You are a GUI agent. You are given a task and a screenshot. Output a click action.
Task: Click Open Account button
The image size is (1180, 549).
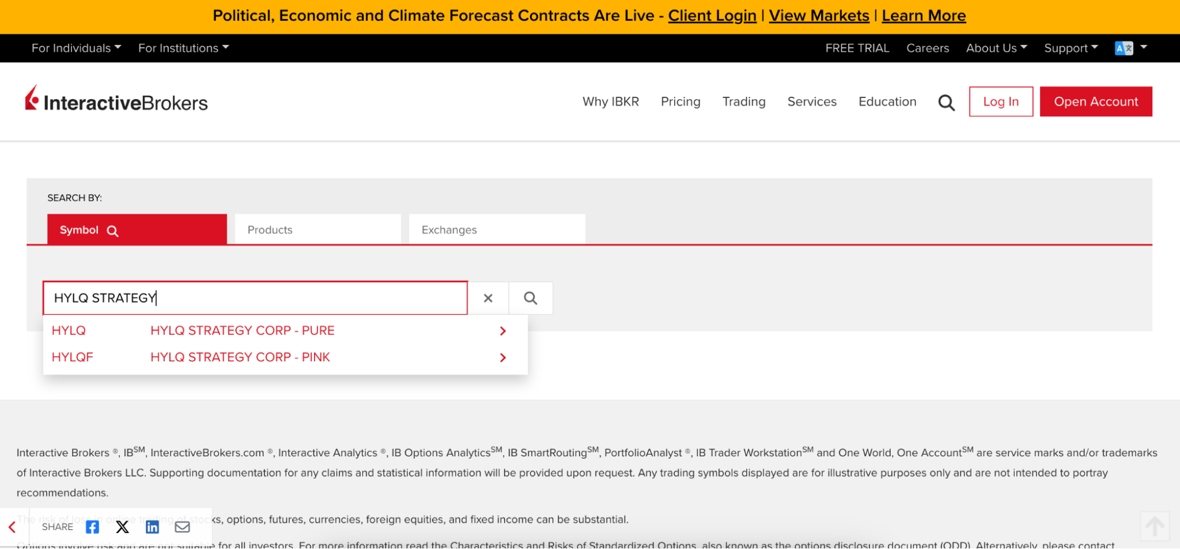(x=1096, y=102)
